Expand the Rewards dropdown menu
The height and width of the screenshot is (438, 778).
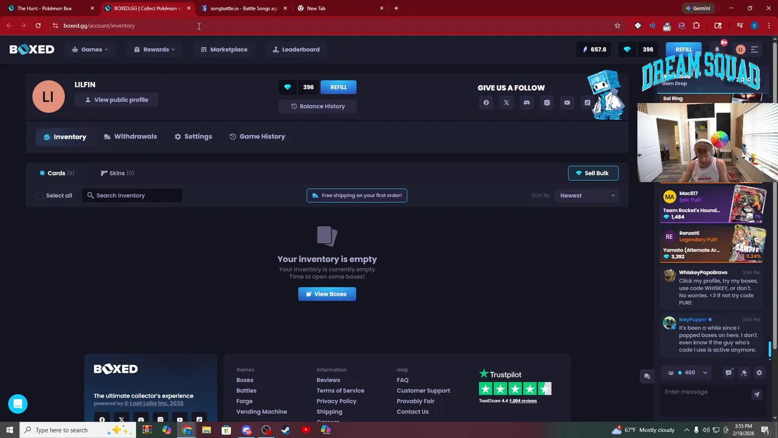[x=154, y=49]
